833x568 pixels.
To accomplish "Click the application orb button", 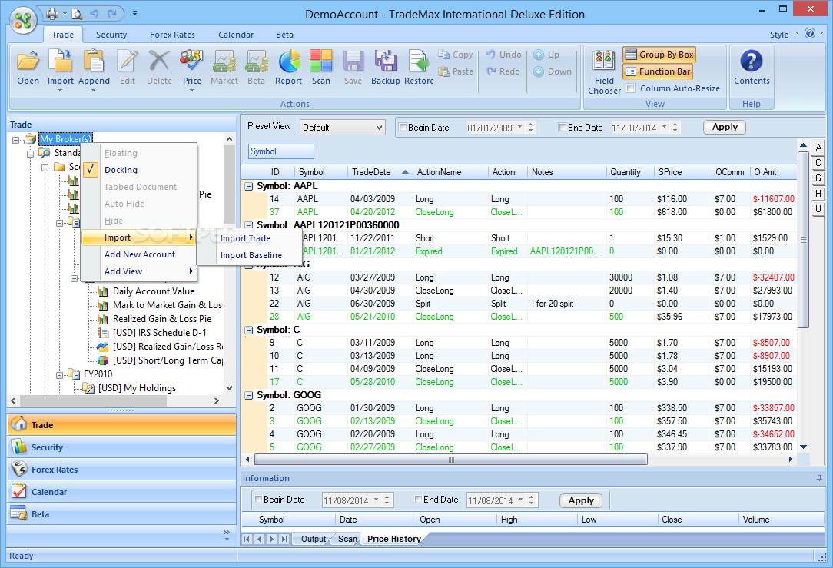I will pyautogui.click(x=23, y=21).
